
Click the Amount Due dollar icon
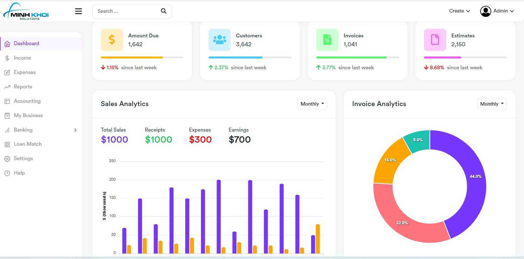112,40
